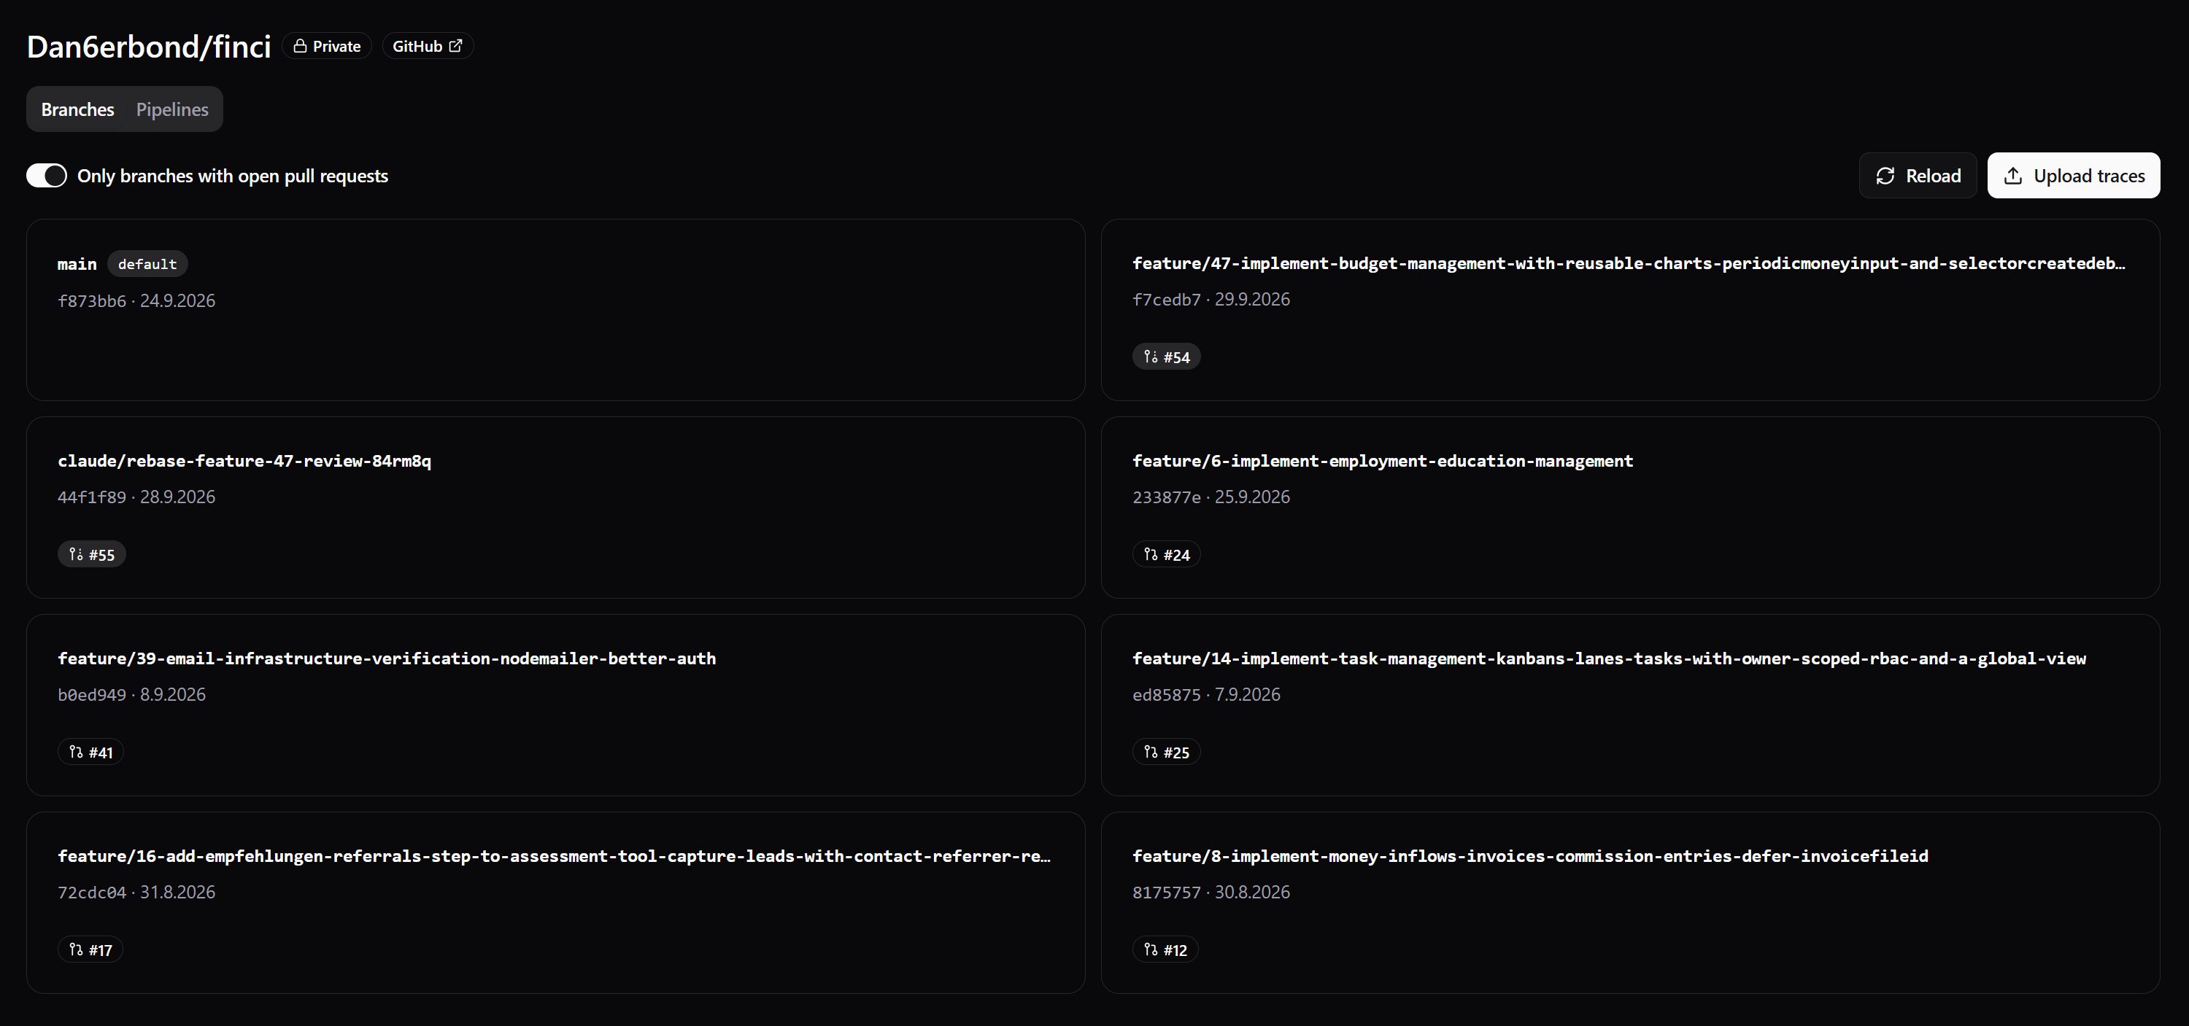
Task: Click the default badge on main branch
Action: pos(148,264)
